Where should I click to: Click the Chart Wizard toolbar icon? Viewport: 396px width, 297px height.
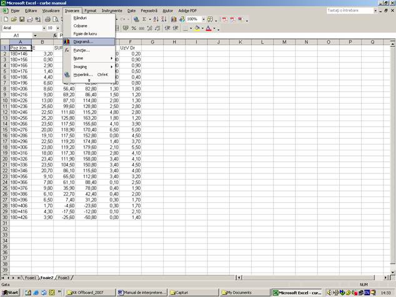coord(173,19)
